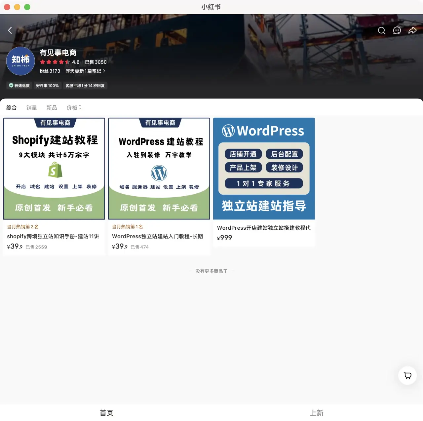Open the floating shopping cart icon

(x=407, y=375)
